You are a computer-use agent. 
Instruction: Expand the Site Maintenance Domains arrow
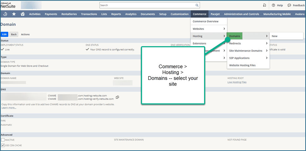267,51
